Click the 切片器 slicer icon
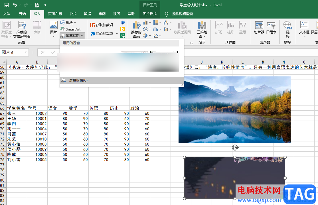The width and height of the screenshot is (318, 205). coord(259,27)
